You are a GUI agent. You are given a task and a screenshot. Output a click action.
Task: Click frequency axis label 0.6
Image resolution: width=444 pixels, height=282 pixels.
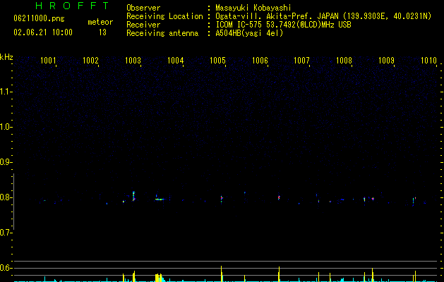click(6, 268)
